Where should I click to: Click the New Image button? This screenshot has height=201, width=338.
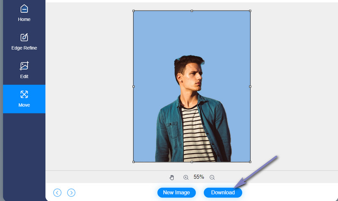coord(176,193)
